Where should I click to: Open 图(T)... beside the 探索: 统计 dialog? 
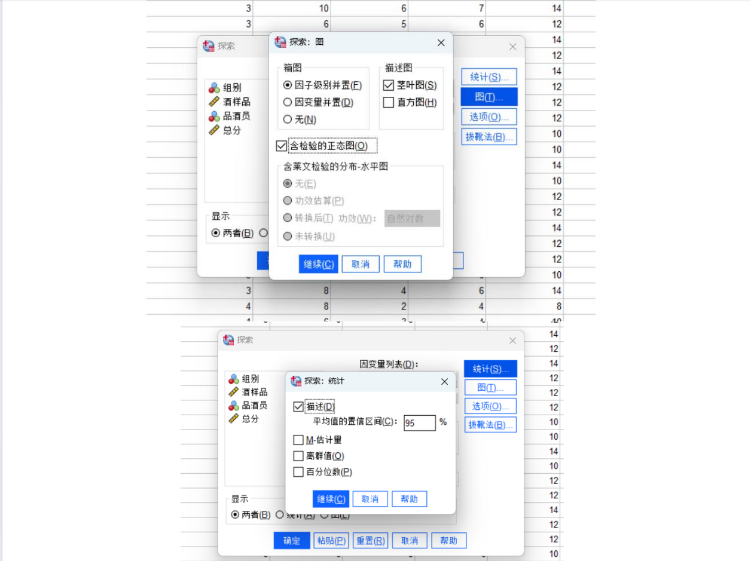490,388
